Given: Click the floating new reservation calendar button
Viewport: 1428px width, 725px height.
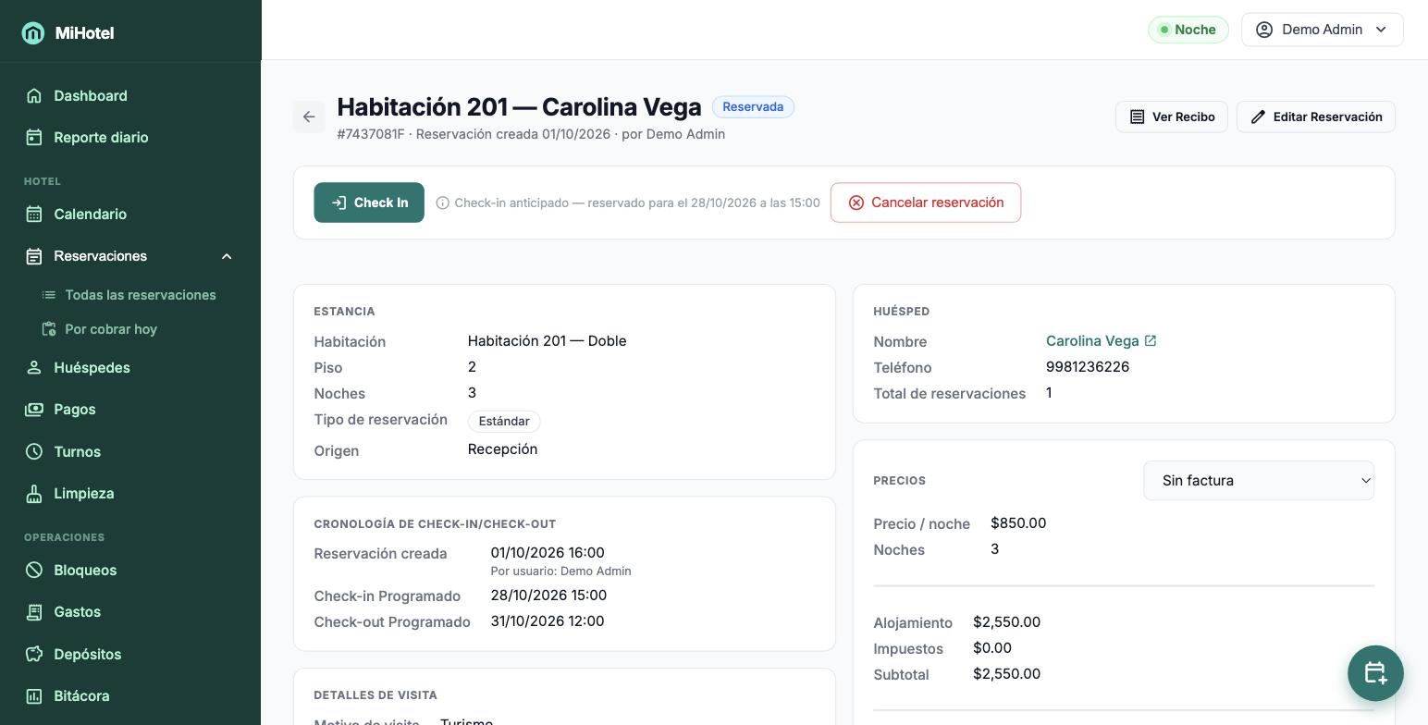Looking at the screenshot, I should (x=1375, y=673).
